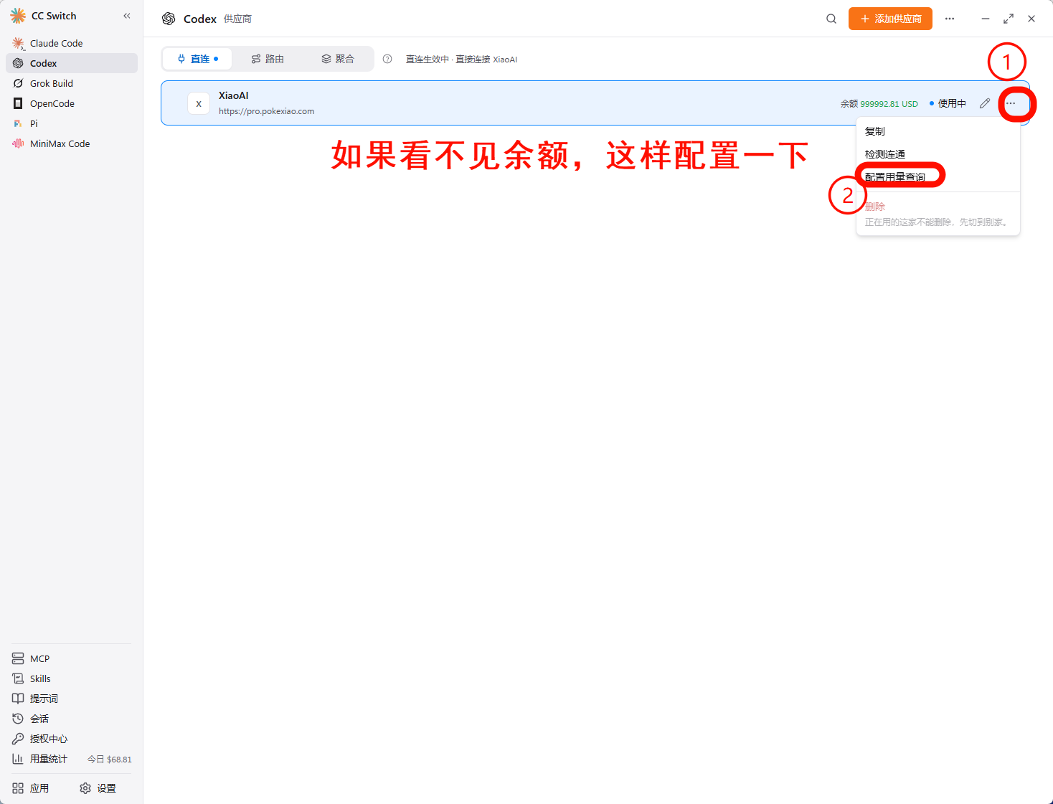Image resolution: width=1053 pixels, height=804 pixels.
Task: Open MiniMax Code section
Action: (x=72, y=143)
